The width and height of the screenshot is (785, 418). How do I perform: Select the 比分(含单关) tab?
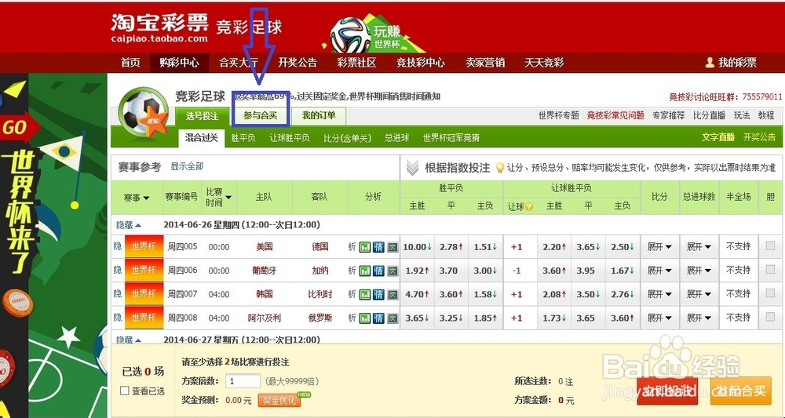point(348,137)
